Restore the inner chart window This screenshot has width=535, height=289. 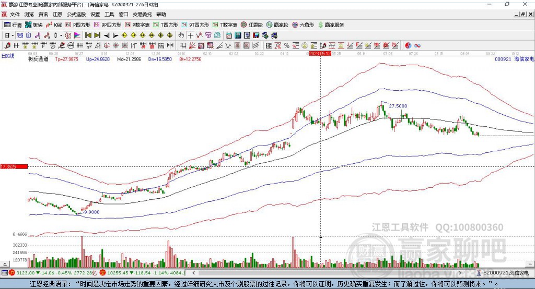point(523,14)
